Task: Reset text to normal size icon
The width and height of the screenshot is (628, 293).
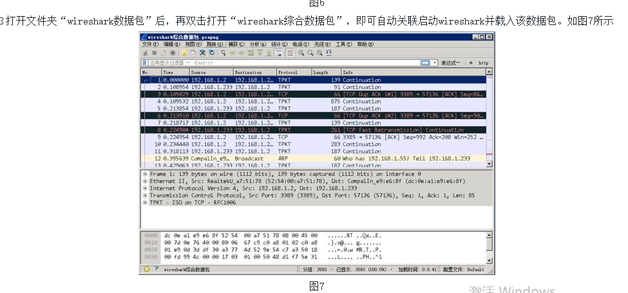Action: point(319,53)
